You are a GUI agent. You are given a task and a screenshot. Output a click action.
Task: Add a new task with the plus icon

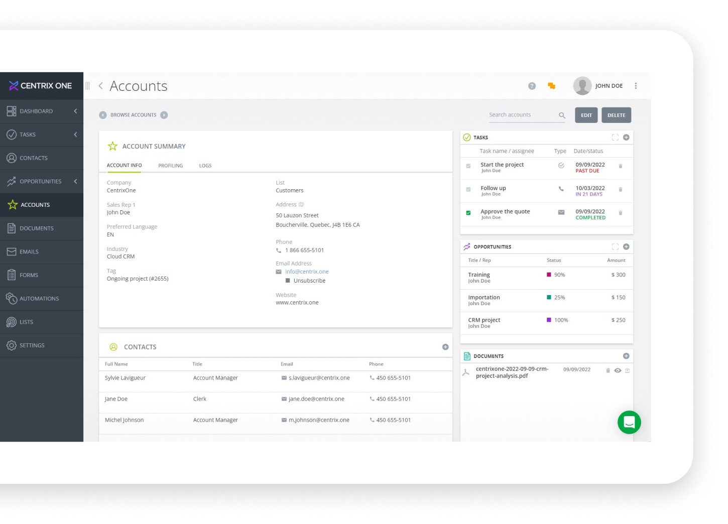[626, 137]
